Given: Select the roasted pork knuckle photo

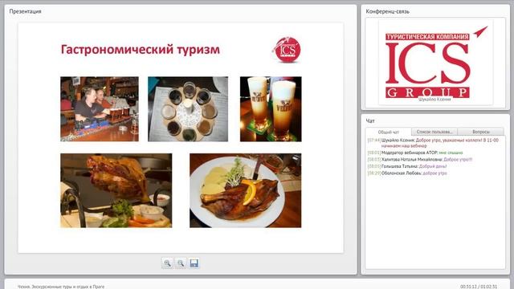Looking at the screenshot, I should click(116, 190).
